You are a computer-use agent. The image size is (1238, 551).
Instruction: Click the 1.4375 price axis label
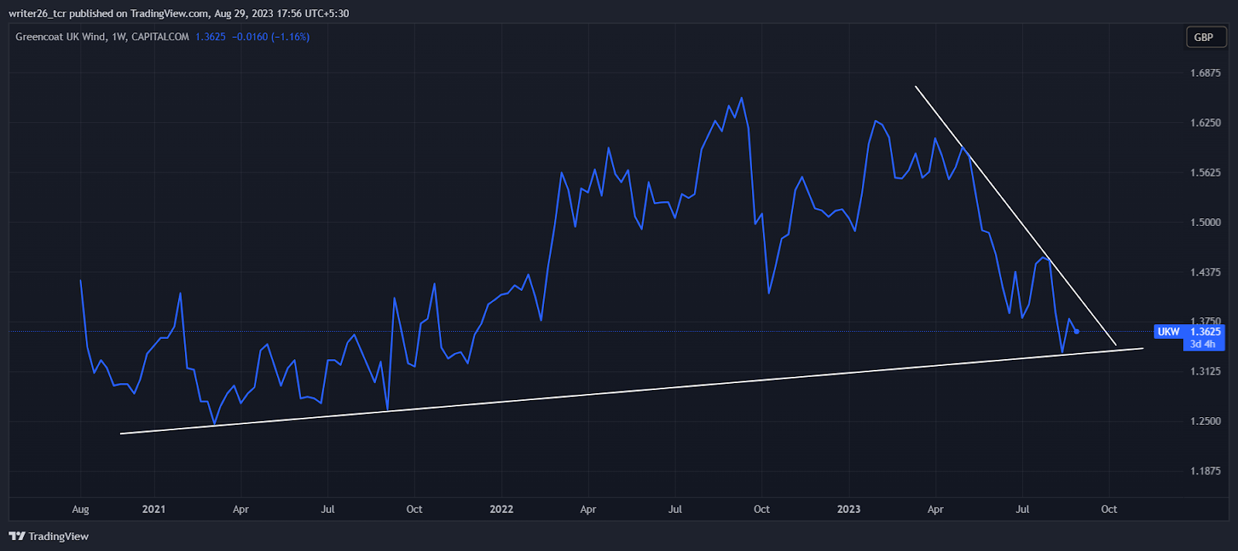[1206, 272]
